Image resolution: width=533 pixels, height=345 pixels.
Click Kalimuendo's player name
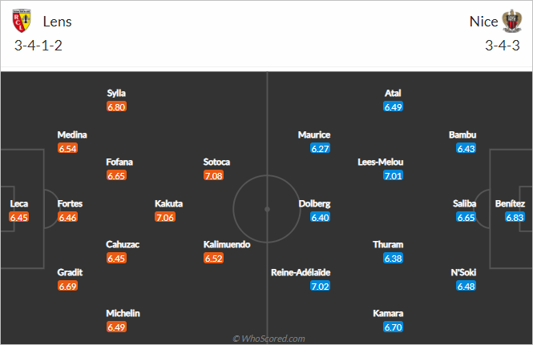click(227, 244)
